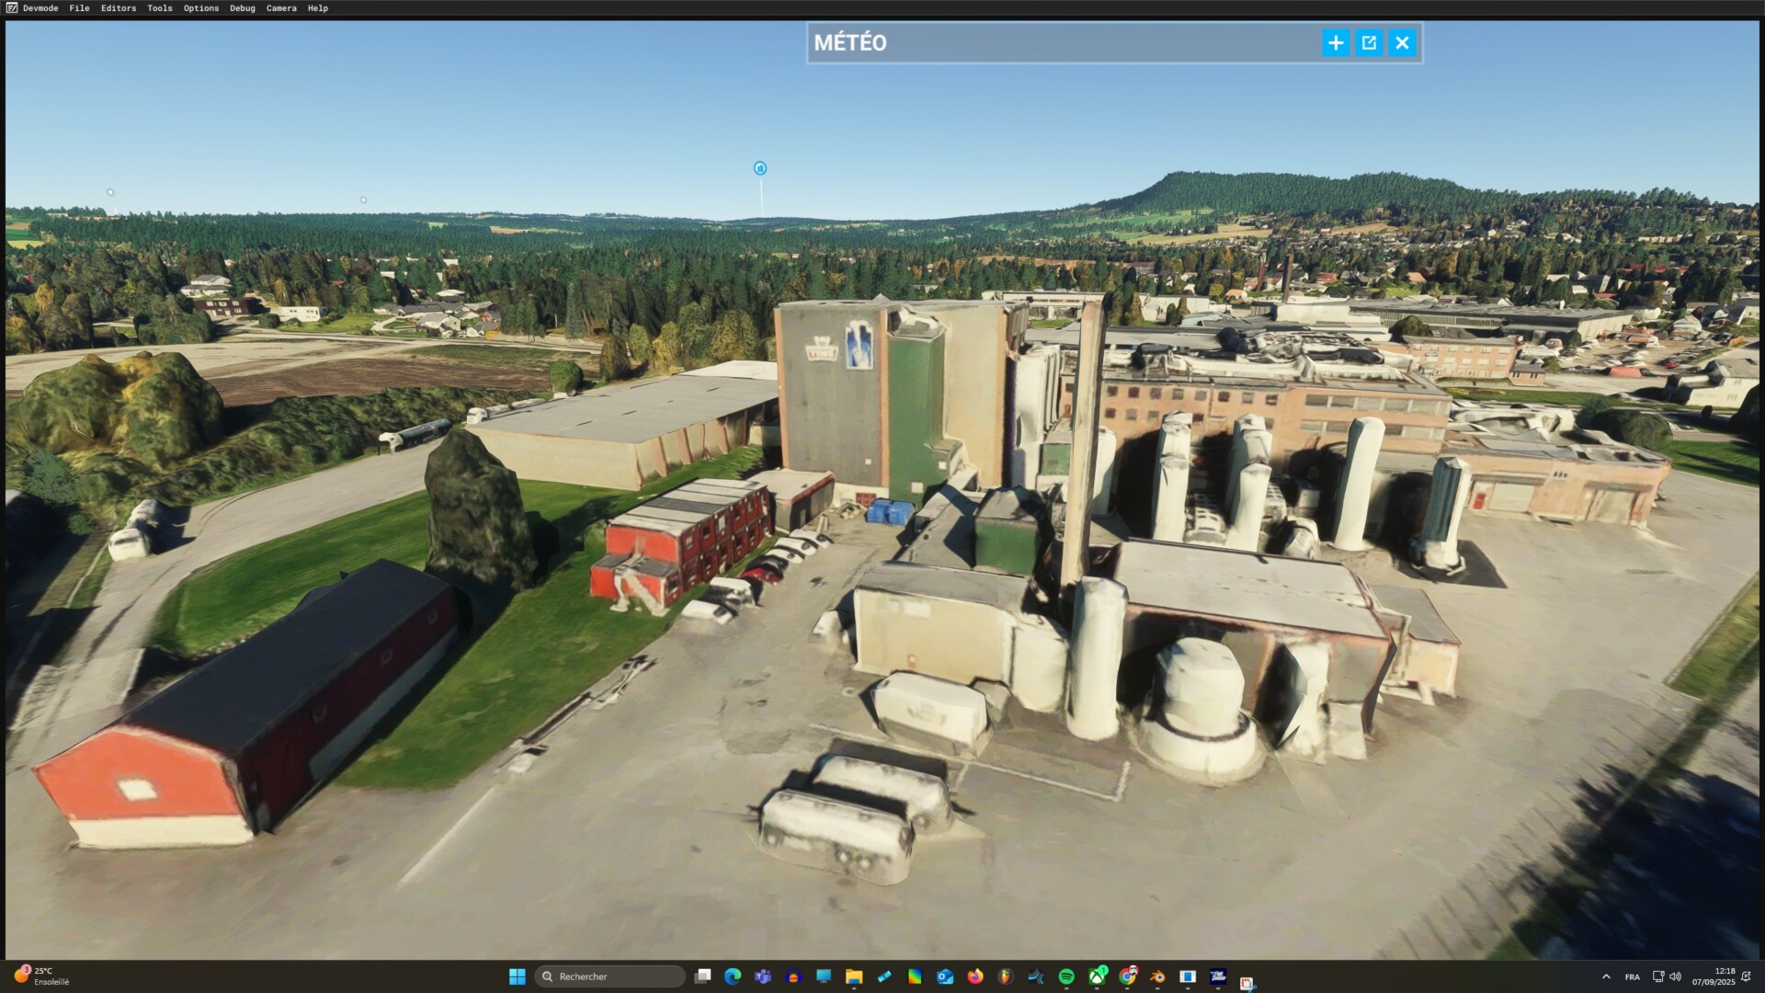Open Blender from the taskbar
1765x993 pixels.
[x=1157, y=976]
